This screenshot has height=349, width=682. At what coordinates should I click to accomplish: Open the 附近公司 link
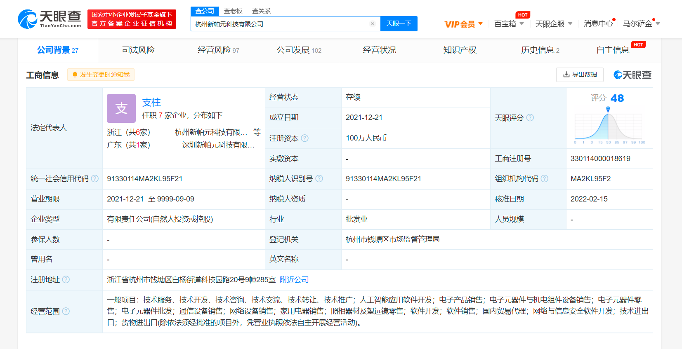[x=294, y=280]
